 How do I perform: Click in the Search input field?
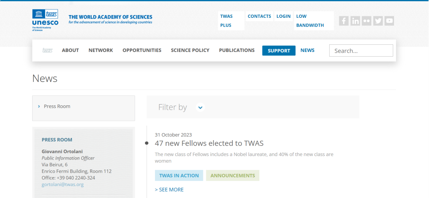361,51
